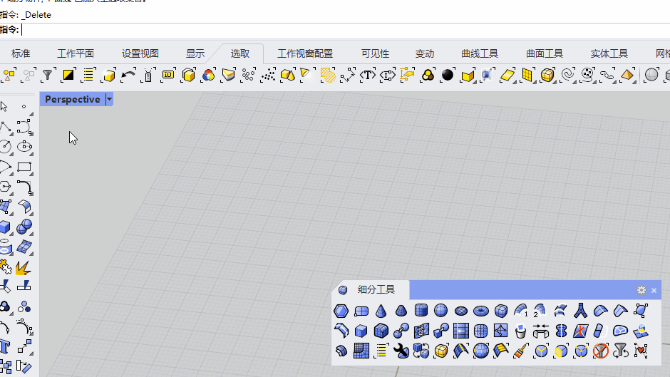
Task: Click the SubD sweep 1 rail icon
Action: tap(520, 311)
